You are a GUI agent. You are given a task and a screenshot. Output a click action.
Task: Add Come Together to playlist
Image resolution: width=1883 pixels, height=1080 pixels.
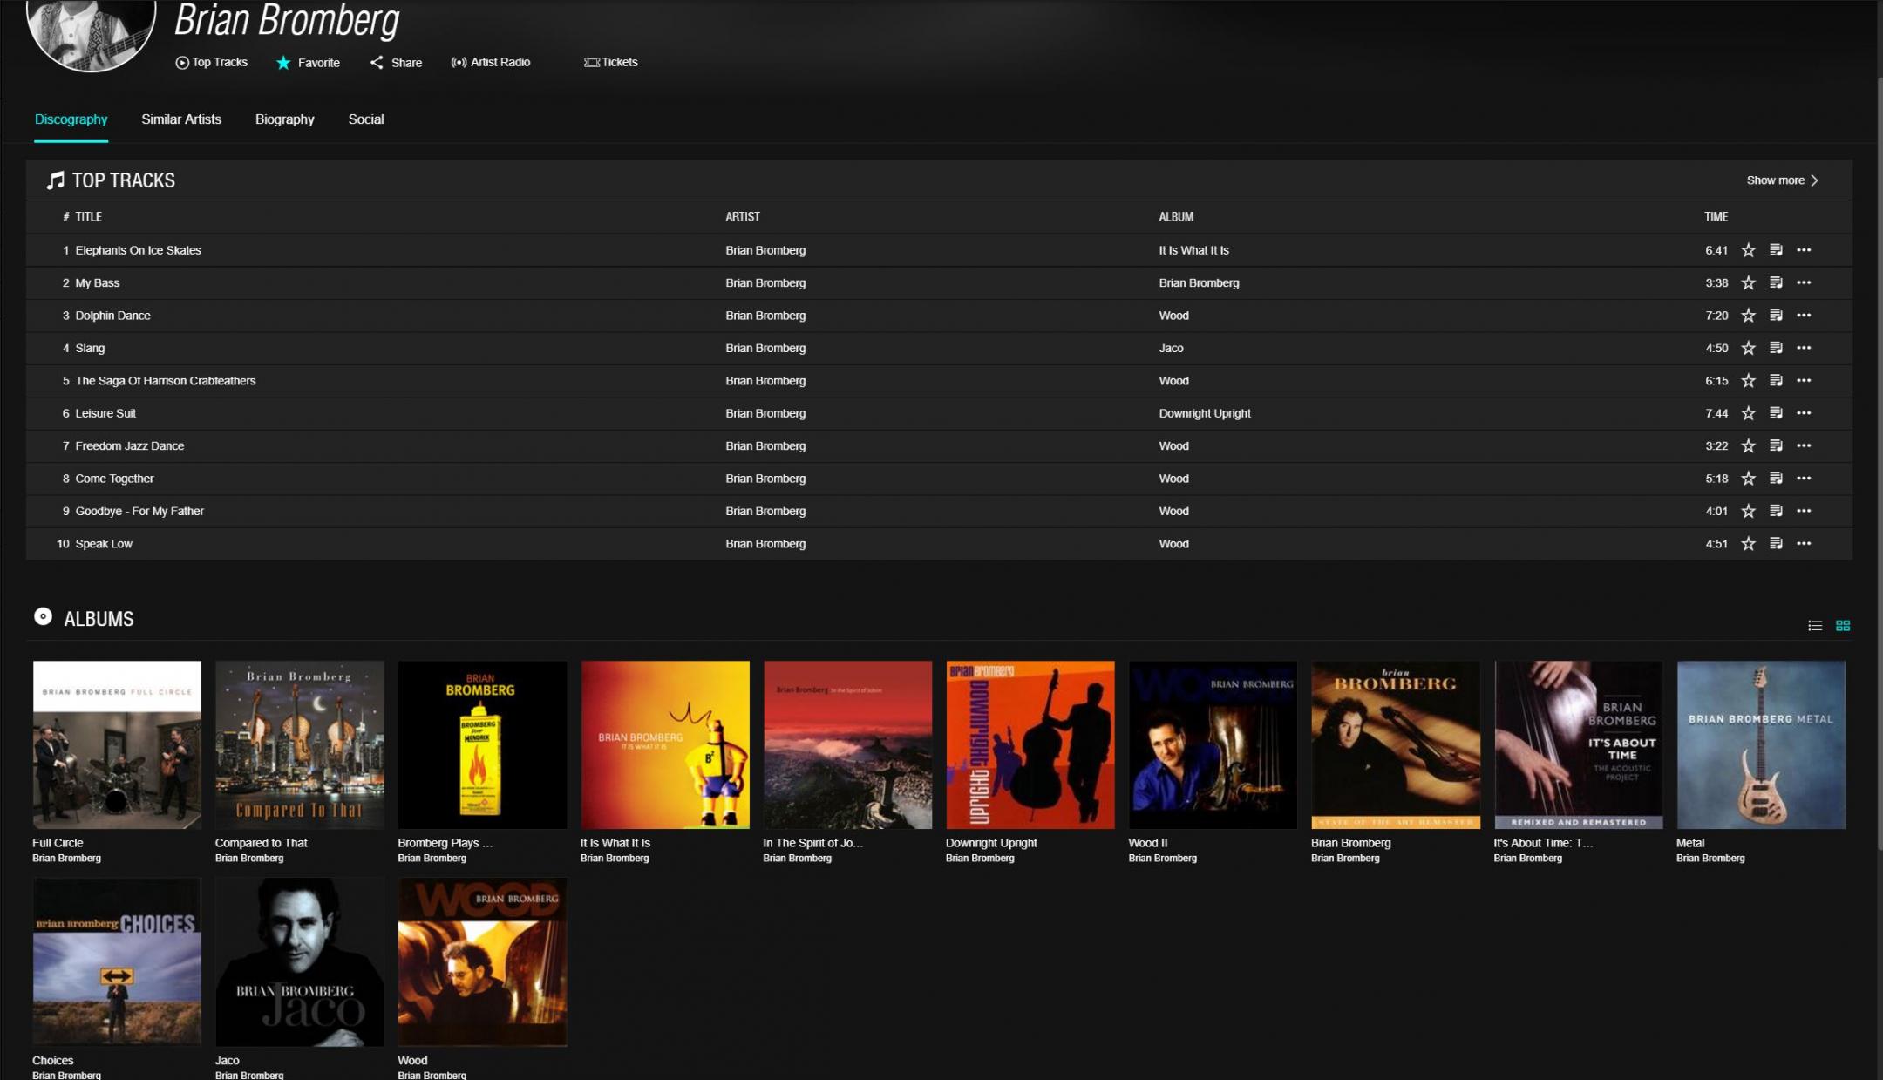tap(1776, 479)
